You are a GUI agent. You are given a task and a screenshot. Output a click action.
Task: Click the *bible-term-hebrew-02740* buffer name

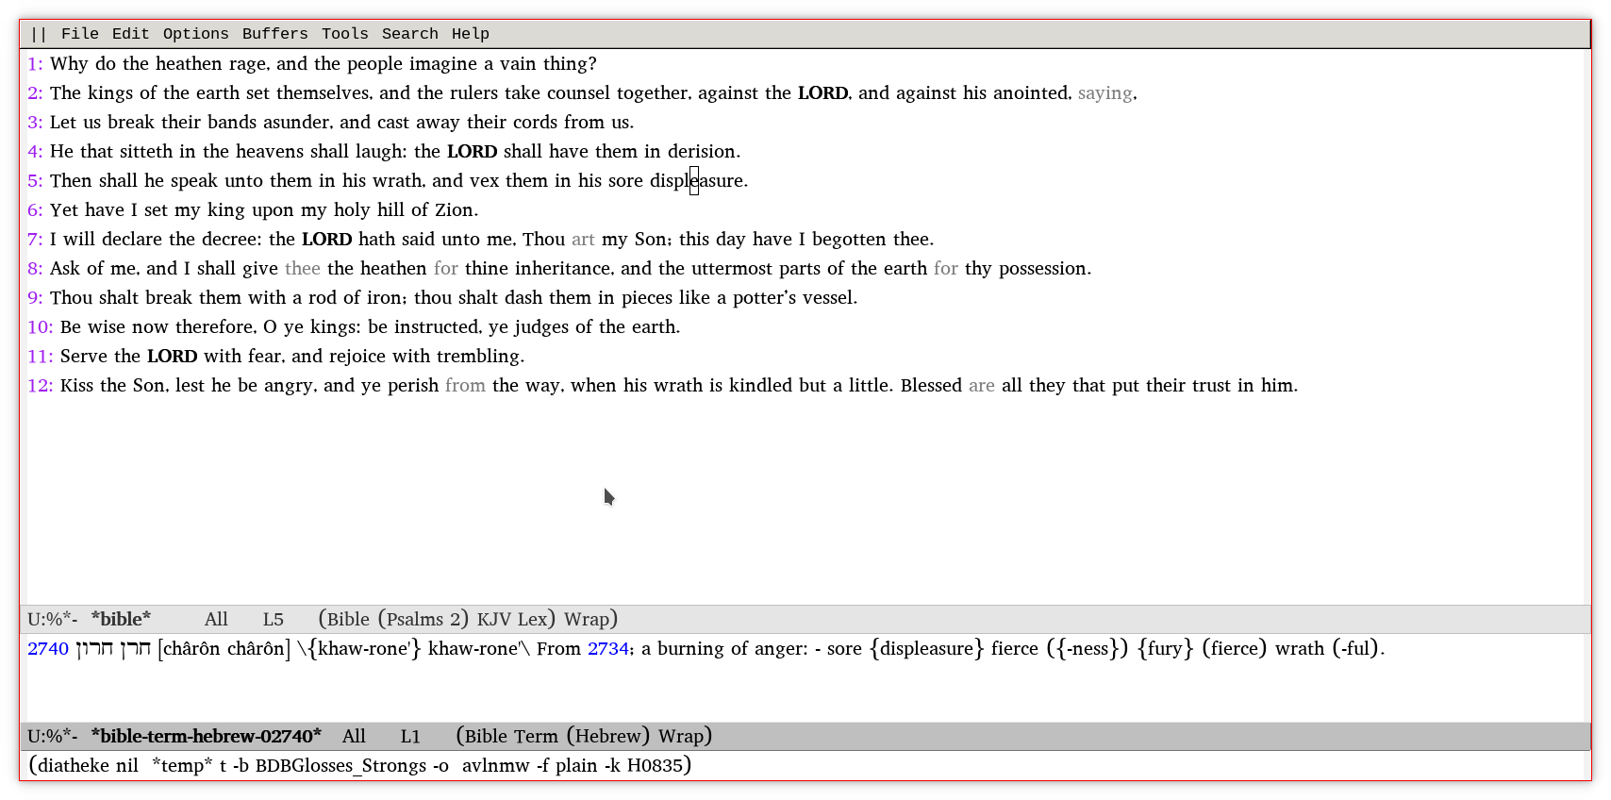[x=206, y=737]
